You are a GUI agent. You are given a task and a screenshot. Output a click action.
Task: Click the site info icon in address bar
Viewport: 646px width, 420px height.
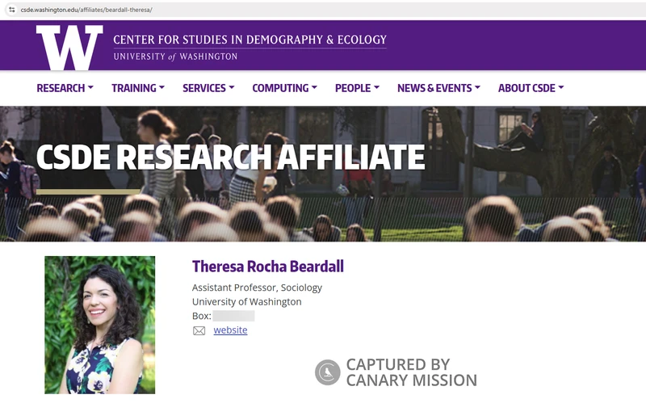point(12,10)
